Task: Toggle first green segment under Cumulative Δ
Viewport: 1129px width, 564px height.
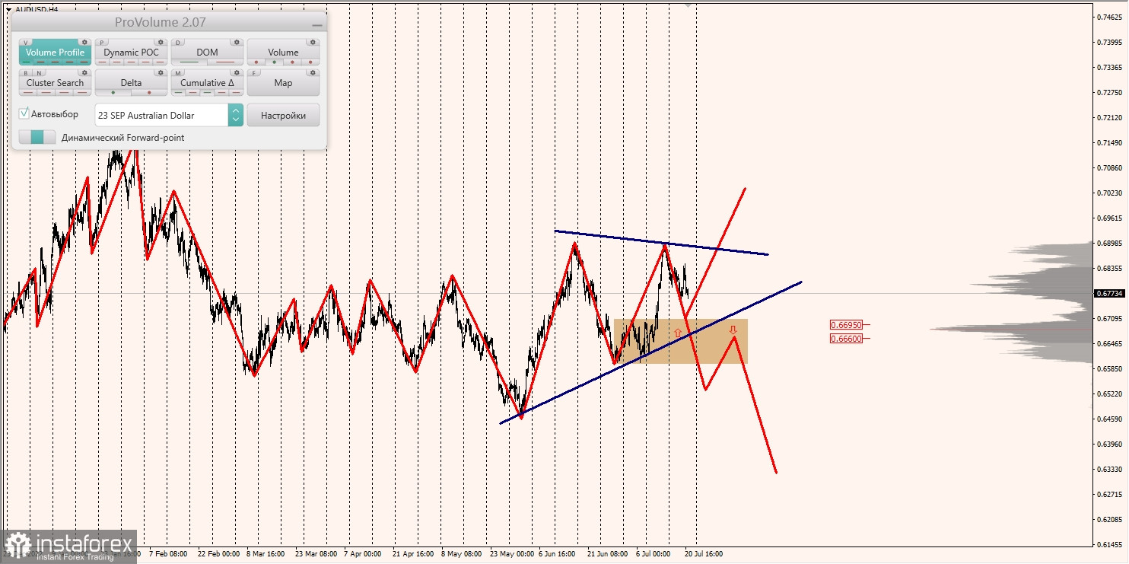Action: click(178, 92)
